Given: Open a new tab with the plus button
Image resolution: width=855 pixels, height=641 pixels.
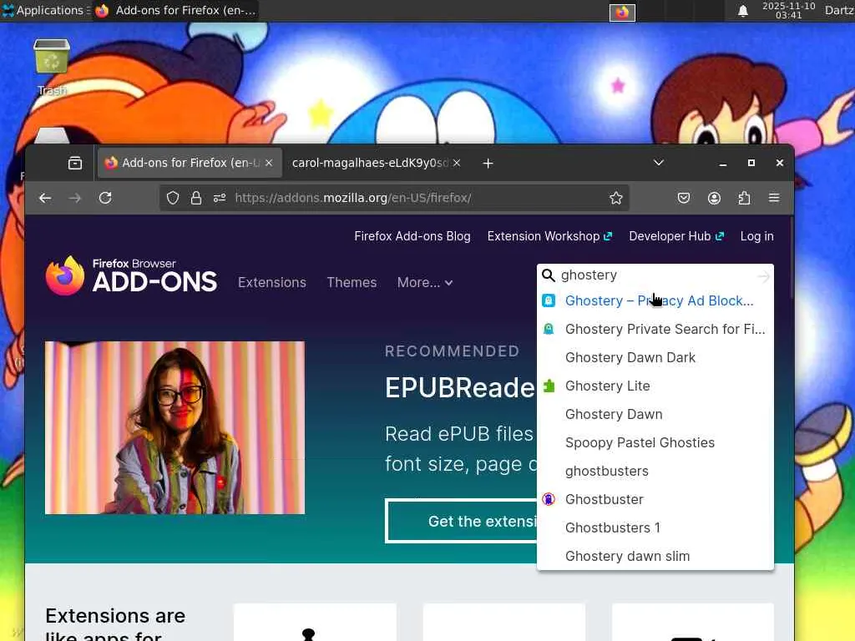Looking at the screenshot, I should click(488, 164).
